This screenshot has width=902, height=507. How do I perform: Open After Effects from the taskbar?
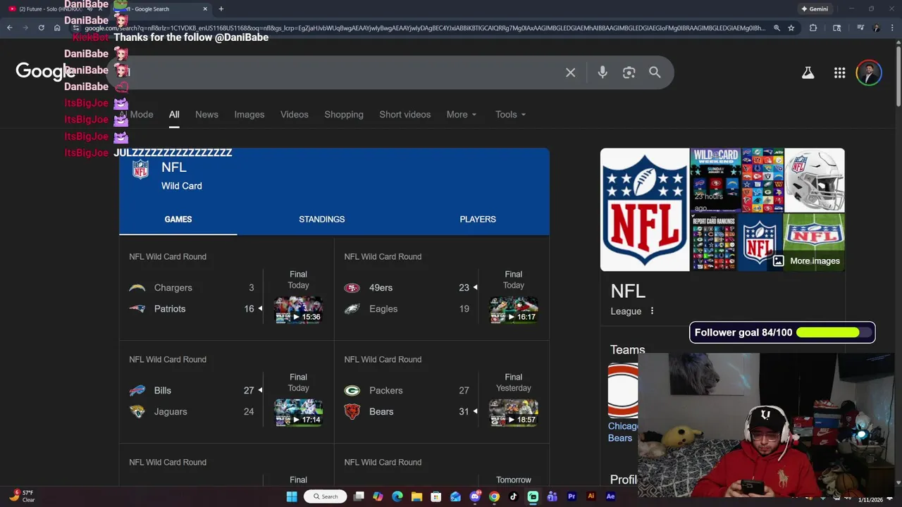(610, 496)
